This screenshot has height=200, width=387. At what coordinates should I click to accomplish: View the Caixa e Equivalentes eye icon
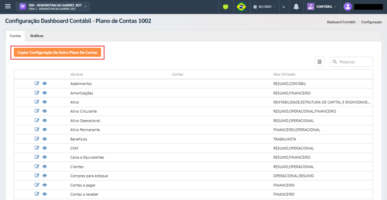(45, 157)
